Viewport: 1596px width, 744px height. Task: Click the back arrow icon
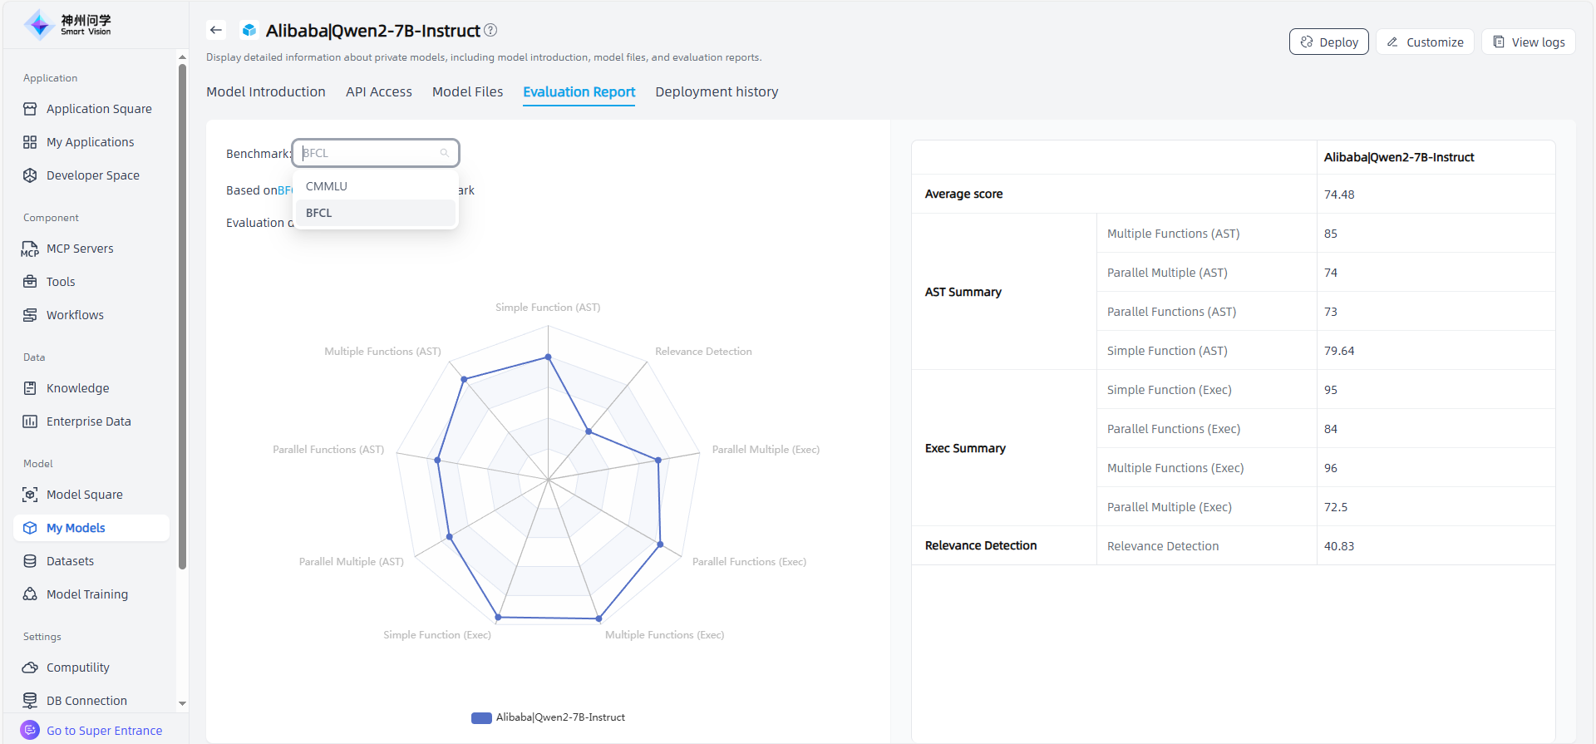click(216, 30)
